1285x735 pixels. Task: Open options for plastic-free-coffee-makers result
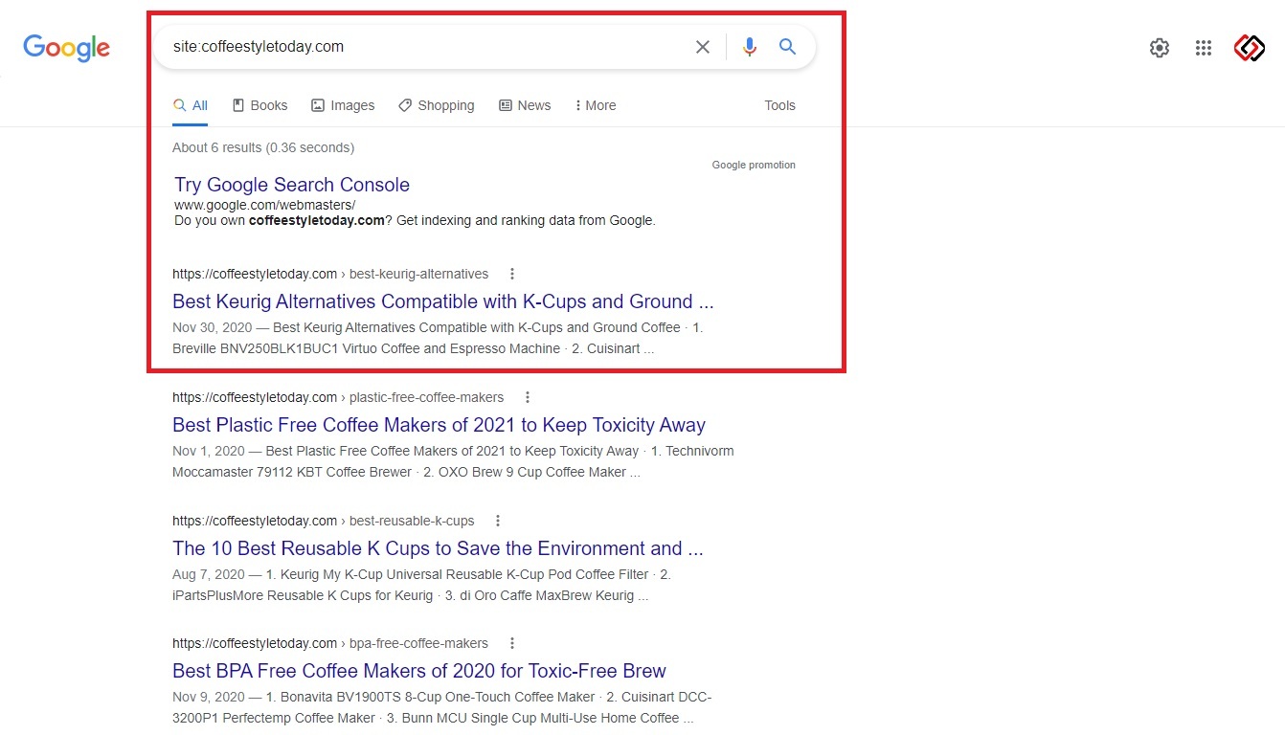point(528,397)
